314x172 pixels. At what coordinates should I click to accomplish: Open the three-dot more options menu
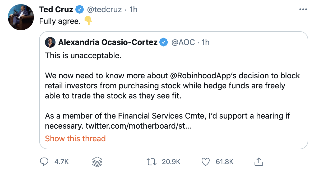(303, 10)
